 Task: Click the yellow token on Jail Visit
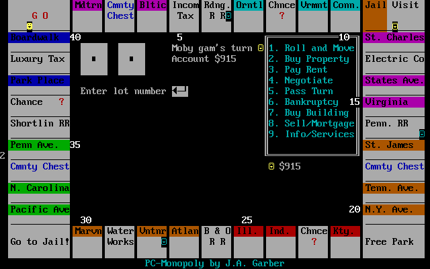point(395,27)
